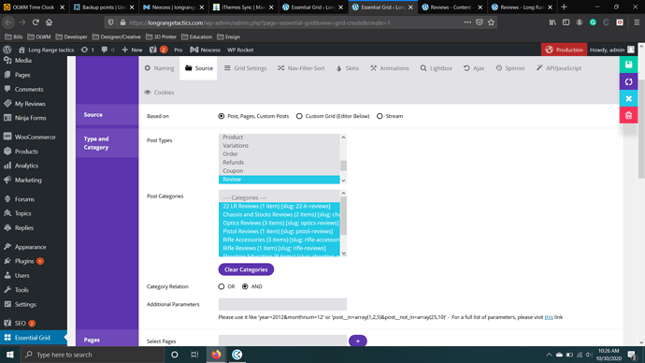Open the Cookies tab
This screenshot has width=645, height=363.
pyautogui.click(x=160, y=93)
